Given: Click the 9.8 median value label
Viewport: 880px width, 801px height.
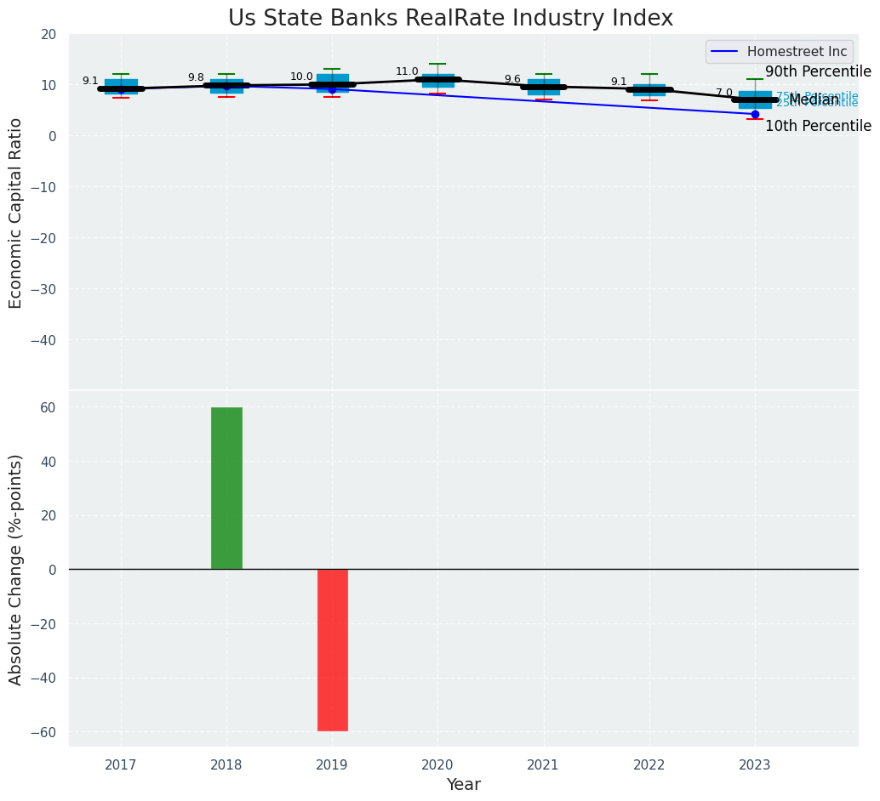Looking at the screenshot, I should tap(196, 78).
